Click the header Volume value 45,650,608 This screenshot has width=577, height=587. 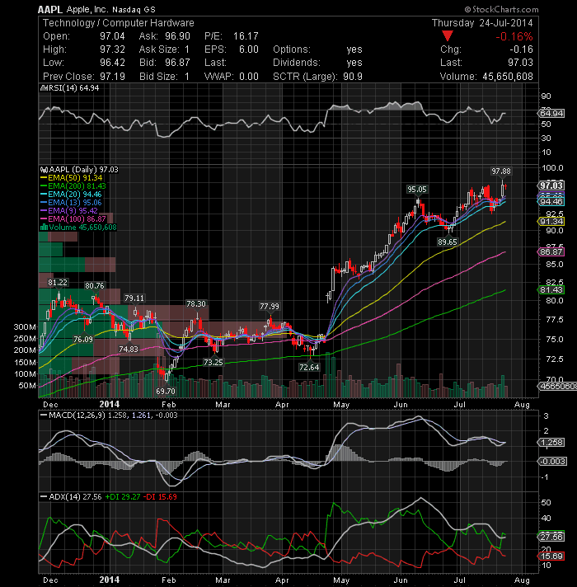point(508,77)
